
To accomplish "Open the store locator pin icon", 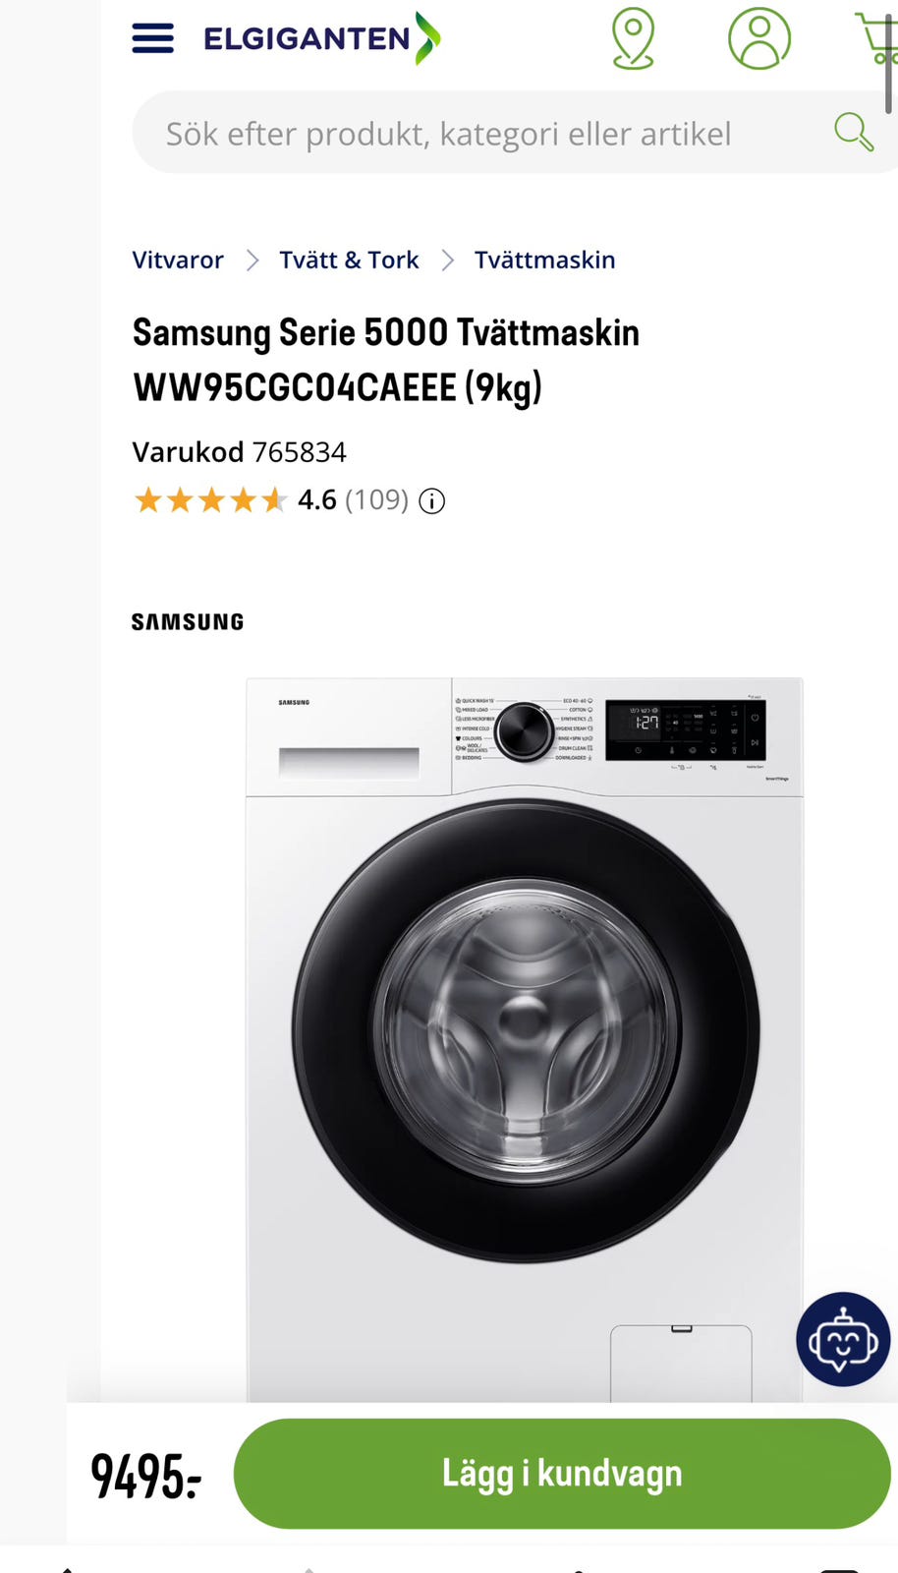I will click(x=633, y=38).
